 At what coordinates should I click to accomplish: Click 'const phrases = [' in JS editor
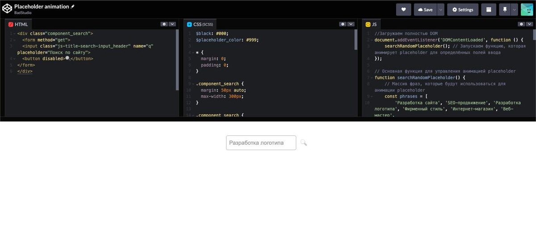406,97
